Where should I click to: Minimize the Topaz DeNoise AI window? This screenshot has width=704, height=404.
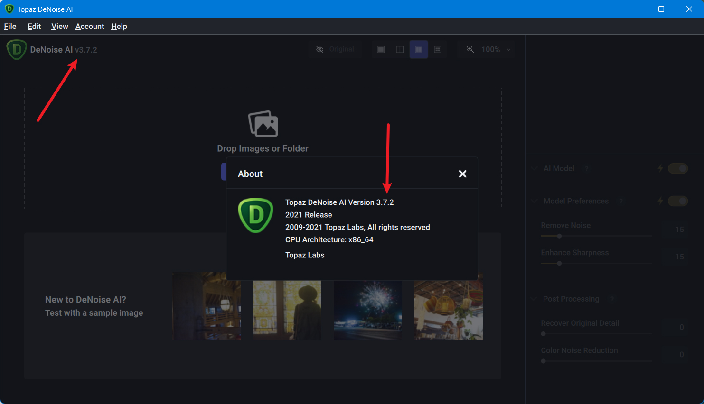pos(634,9)
